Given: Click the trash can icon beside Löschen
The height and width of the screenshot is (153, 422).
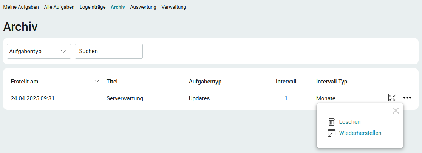Looking at the screenshot, I should [332, 122].
